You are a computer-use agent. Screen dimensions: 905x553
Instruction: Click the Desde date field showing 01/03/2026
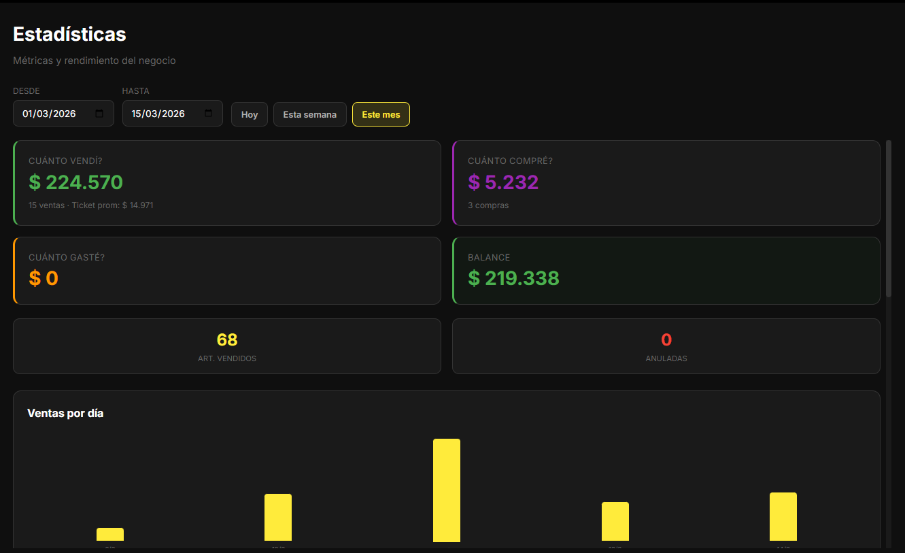(50, 114)
